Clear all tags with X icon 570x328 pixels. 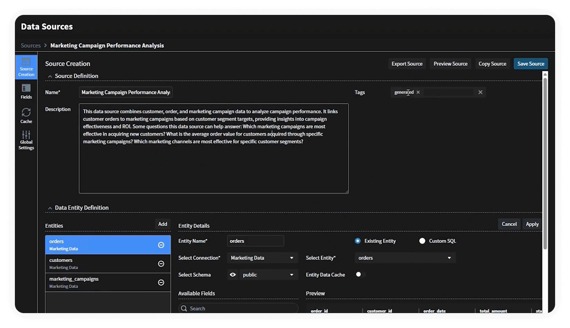coord(480,92)
